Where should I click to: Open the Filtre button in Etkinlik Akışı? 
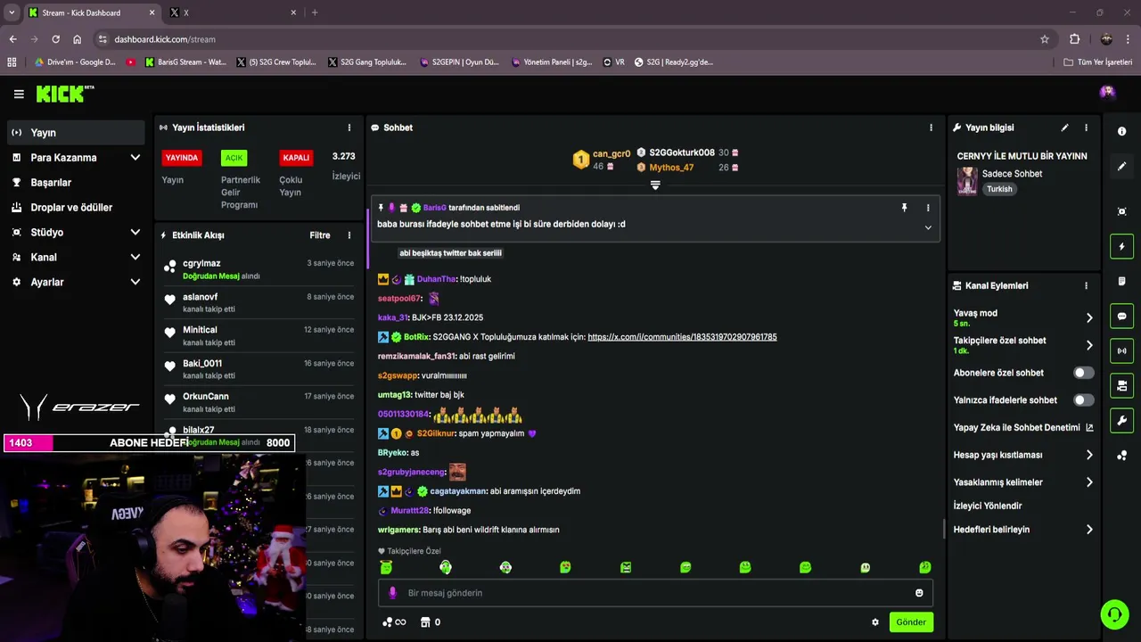320,235
